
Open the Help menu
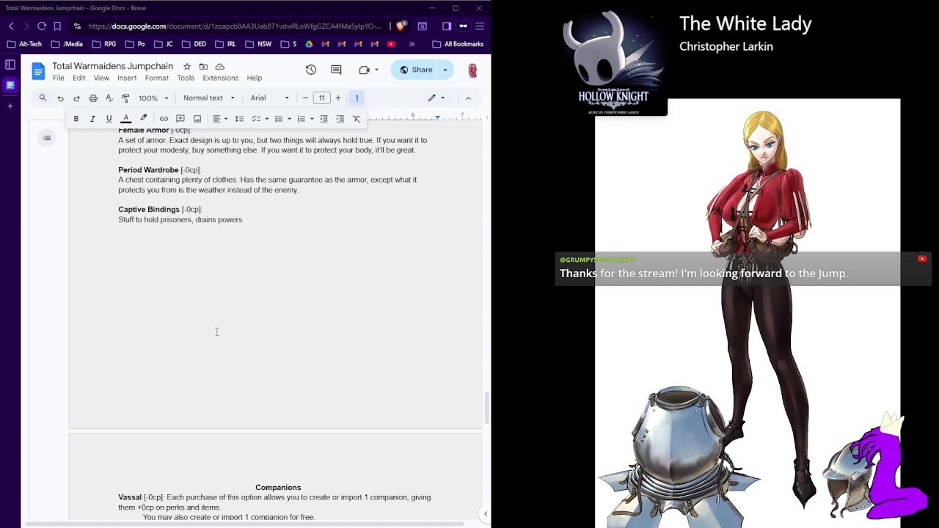tap(255, 78)
